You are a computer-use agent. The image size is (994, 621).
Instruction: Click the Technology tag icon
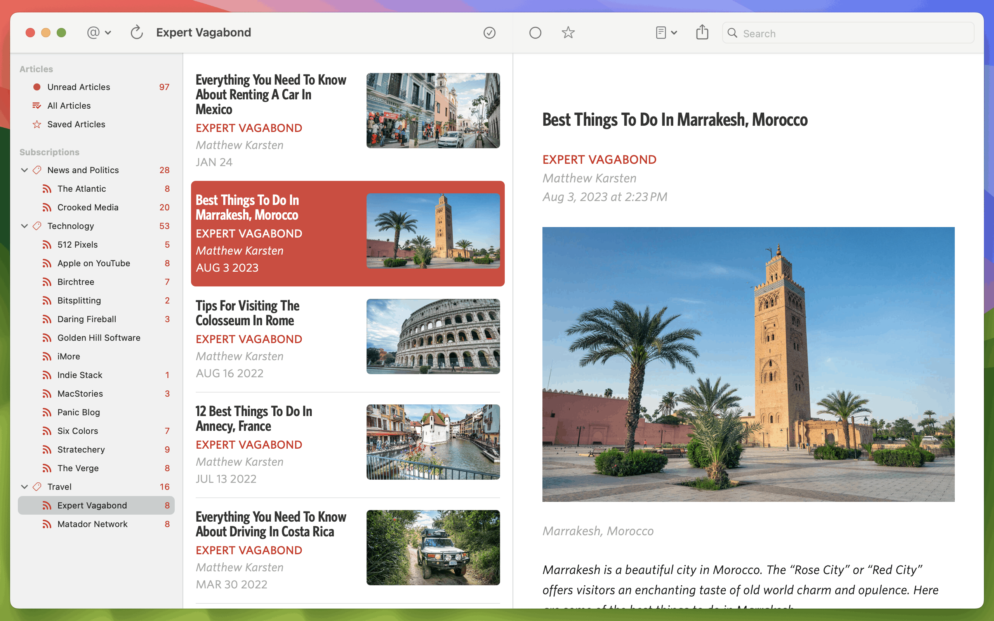(x=37, y=226)
